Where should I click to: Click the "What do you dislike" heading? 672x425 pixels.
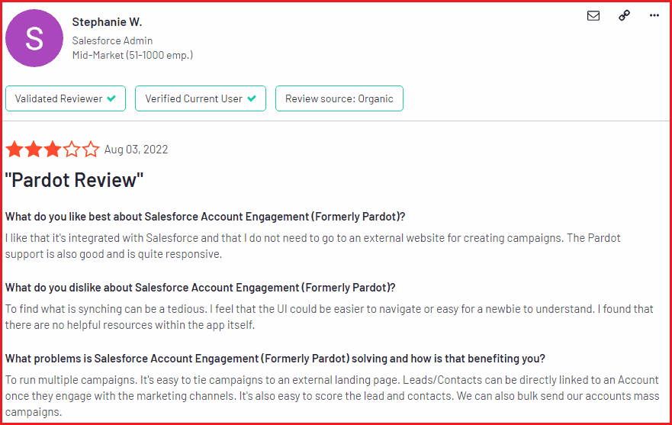tap(200, 288)
